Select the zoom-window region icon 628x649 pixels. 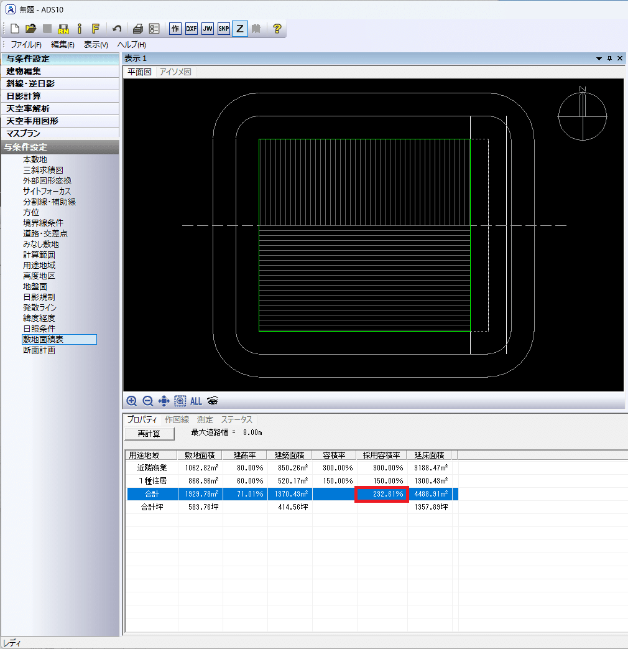pos(180,401)
